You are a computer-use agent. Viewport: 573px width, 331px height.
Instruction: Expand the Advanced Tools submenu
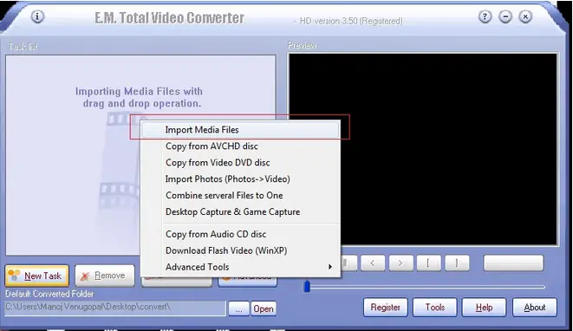(240, 267)
